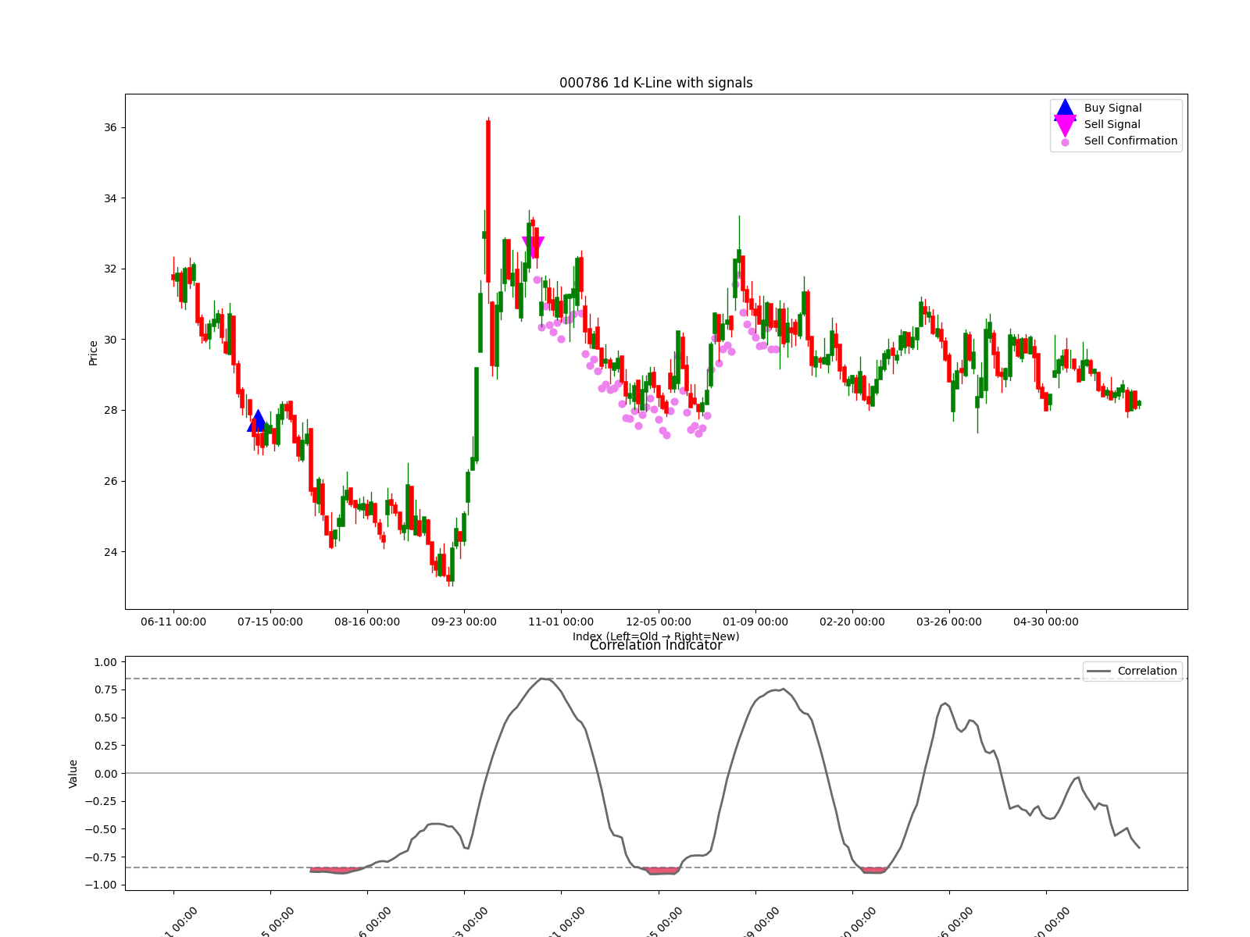
Task: Click the price tick label '36'
Action: [x=110, y=127]
